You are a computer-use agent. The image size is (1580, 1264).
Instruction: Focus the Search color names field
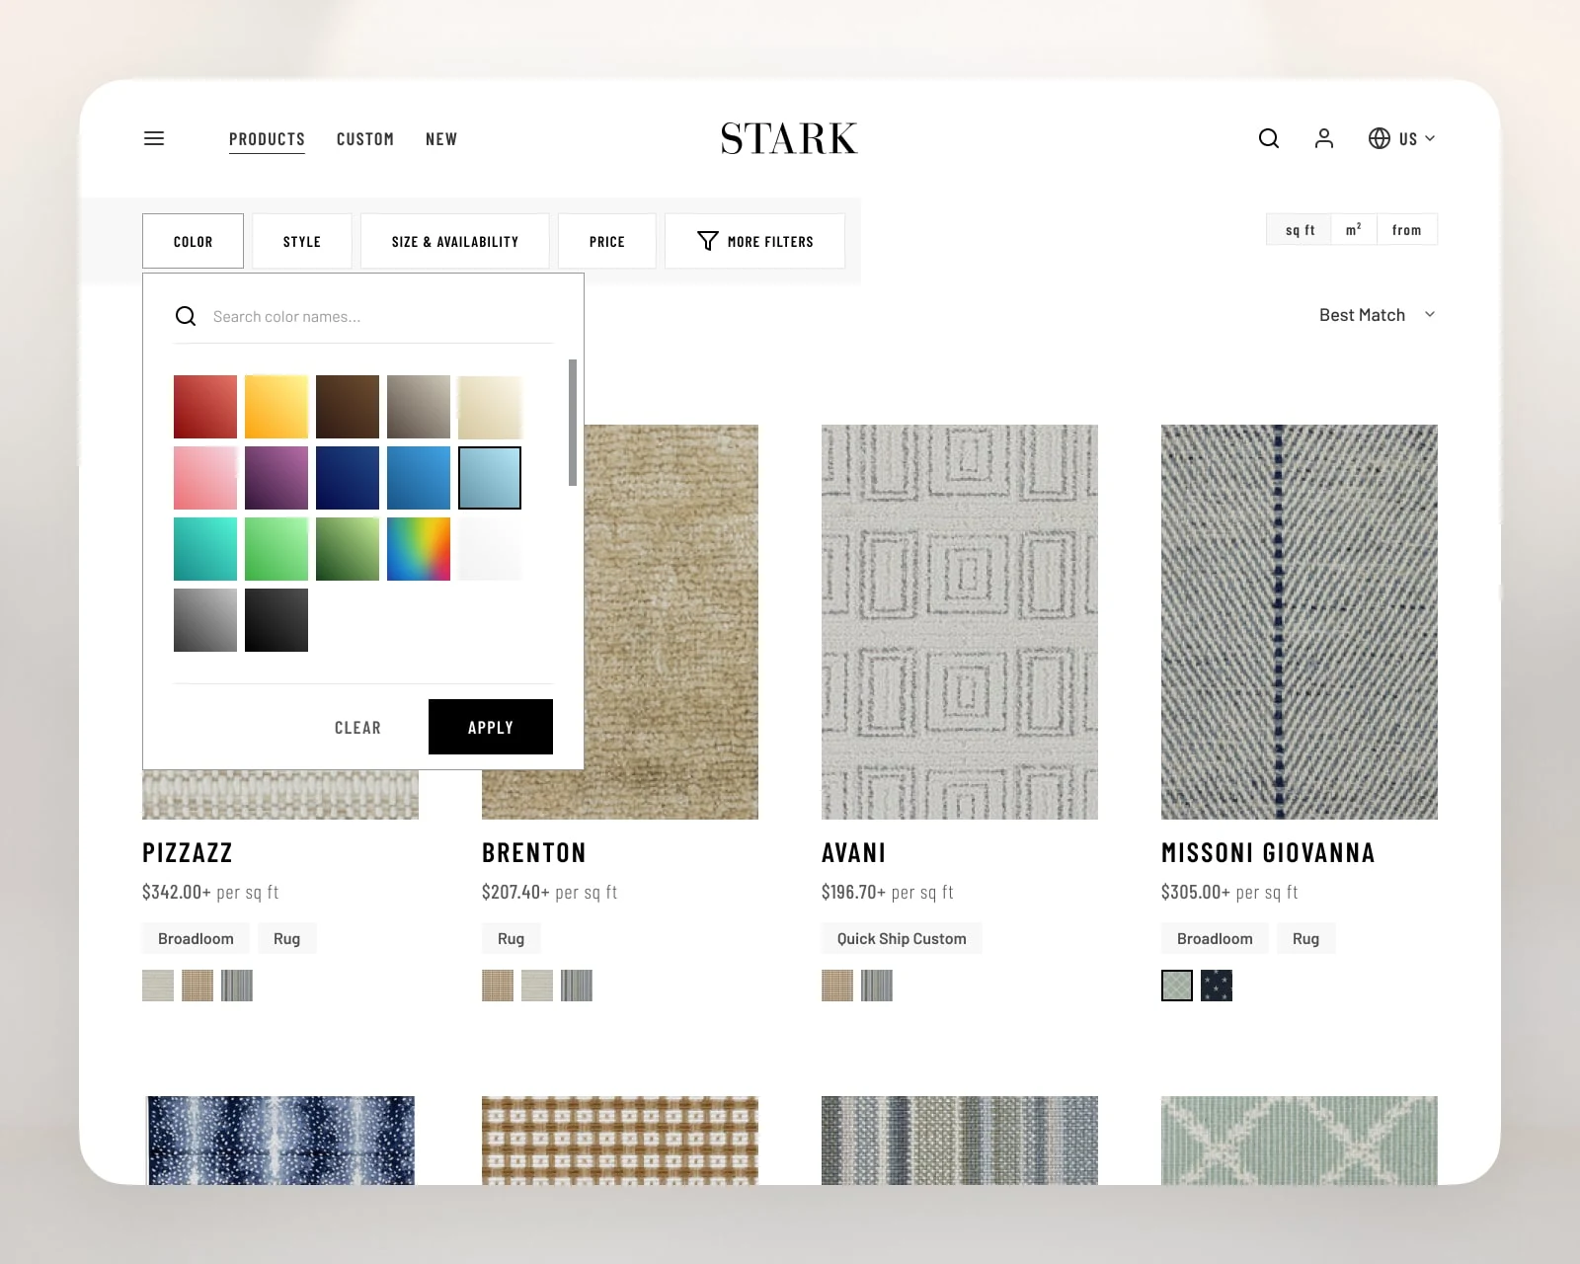[x=363, y=316]
